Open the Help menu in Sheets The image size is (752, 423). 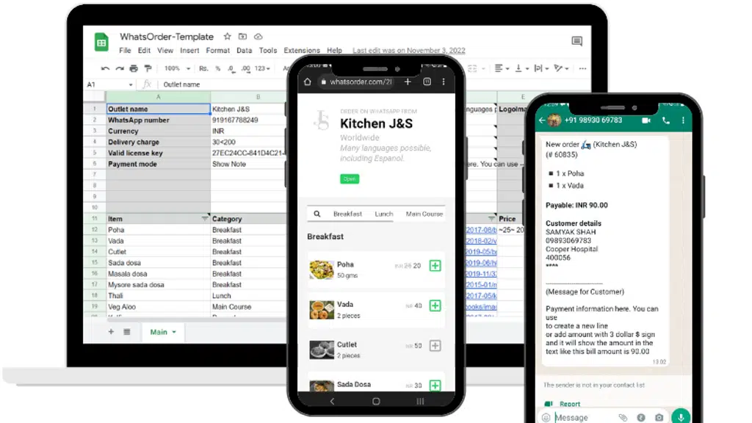point(334,51)
